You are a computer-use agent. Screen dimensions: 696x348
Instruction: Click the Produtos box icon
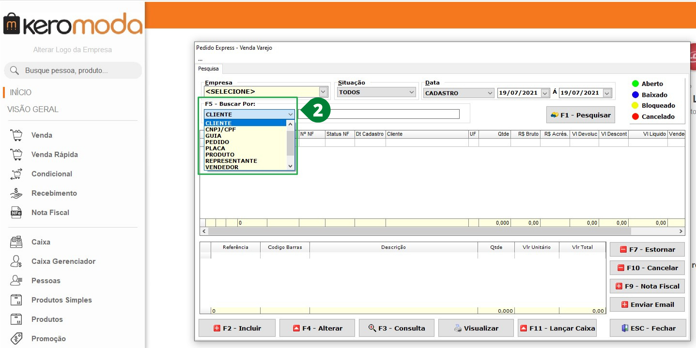pos(16,319)
